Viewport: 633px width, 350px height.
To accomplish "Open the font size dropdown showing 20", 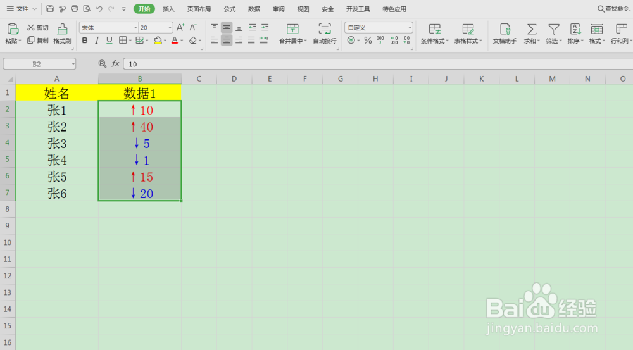I will [x=170, y=27].
